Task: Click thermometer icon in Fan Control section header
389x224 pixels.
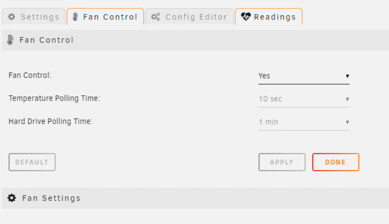Action: [x=10, y=40]
